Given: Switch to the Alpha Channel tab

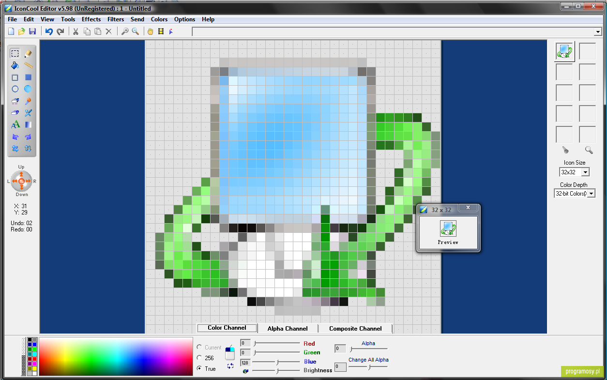Looking at the screenshot, I should (288, 329).
